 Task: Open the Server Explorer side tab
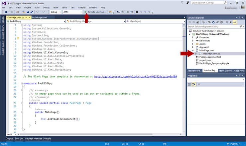click(3, 48)
